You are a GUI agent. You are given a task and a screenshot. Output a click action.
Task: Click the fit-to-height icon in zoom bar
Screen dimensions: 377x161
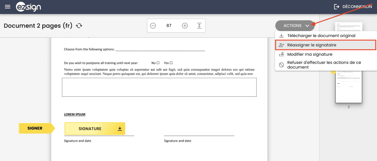pyautogui.click(x=199, y=26)
